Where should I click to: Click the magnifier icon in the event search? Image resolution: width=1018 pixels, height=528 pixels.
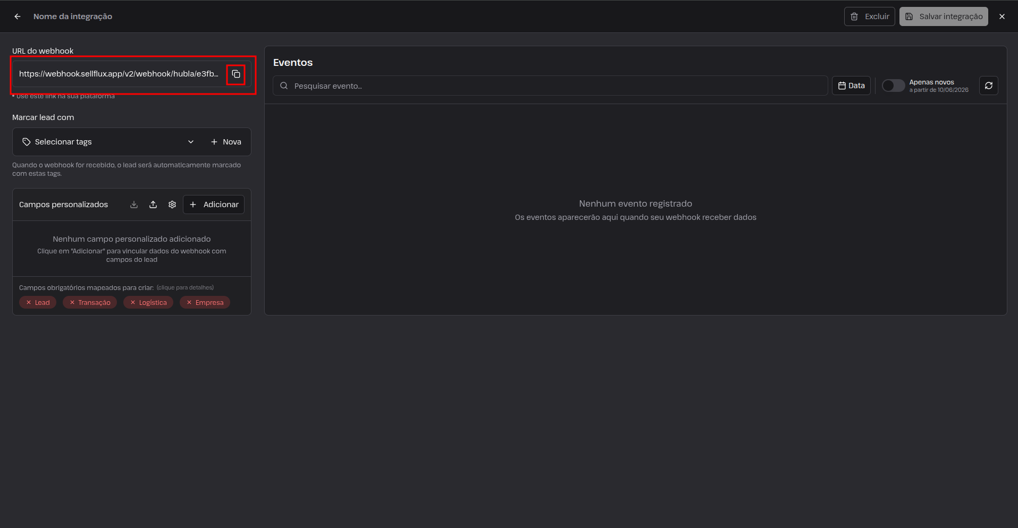(x=284, y=86)
